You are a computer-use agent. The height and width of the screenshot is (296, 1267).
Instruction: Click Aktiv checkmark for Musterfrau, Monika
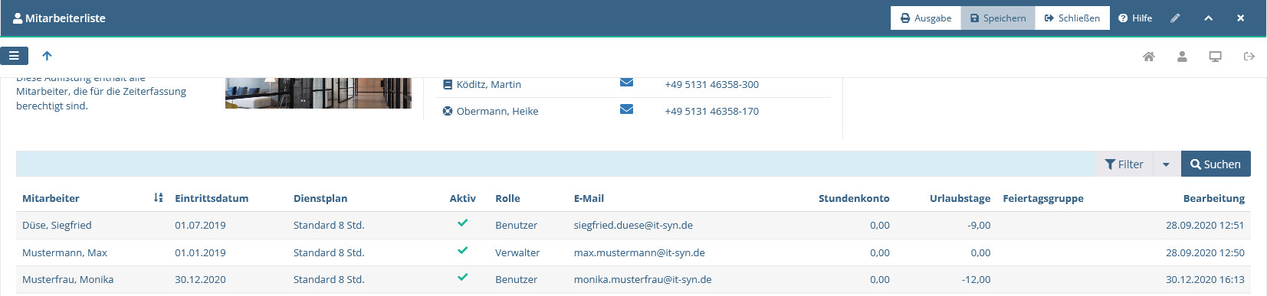[462, 278]
